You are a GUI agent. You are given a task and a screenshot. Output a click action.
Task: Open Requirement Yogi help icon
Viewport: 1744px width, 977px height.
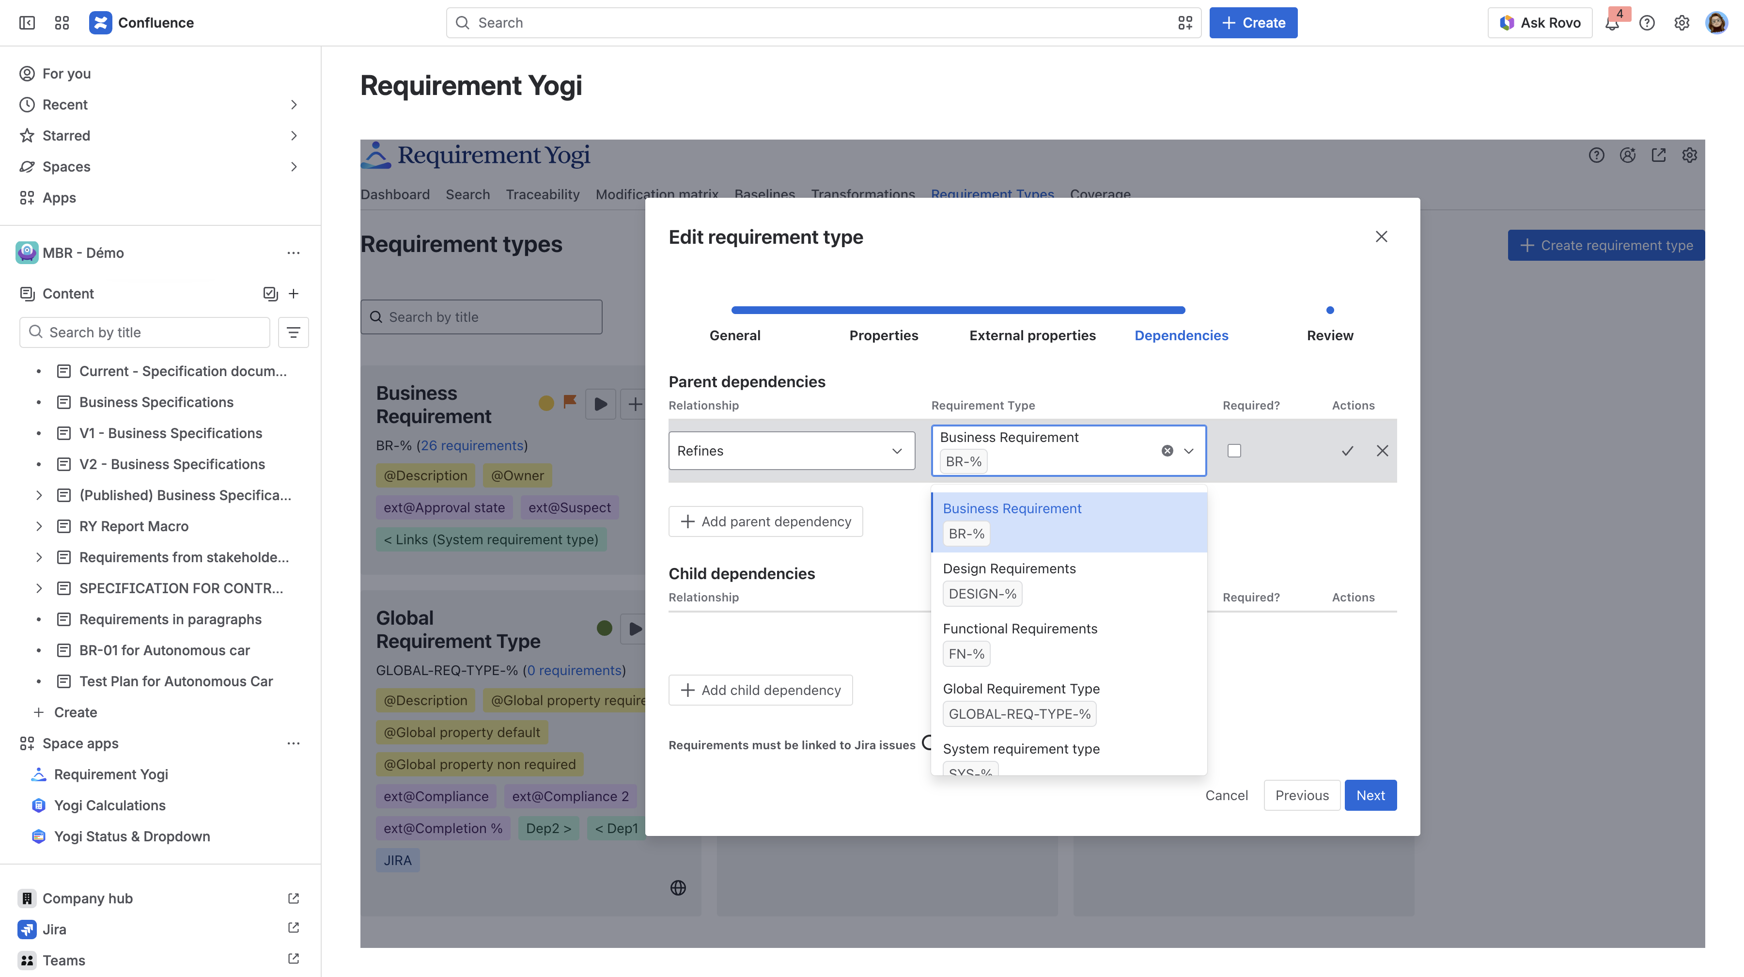(1596, 155)
